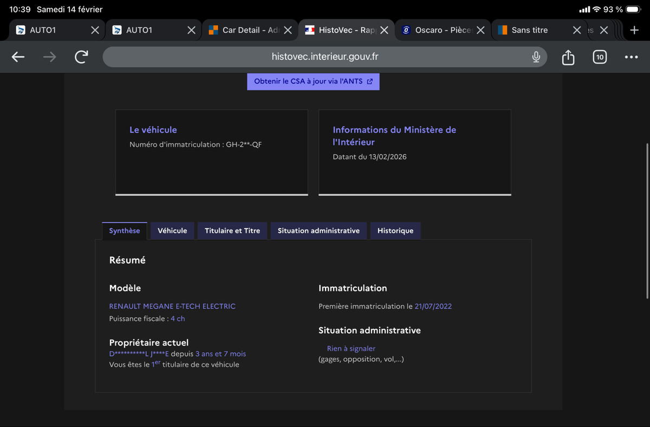650x427 pixels.
Task: Tap the microphone icon in address bar
Action: click(x=536, y=57)
